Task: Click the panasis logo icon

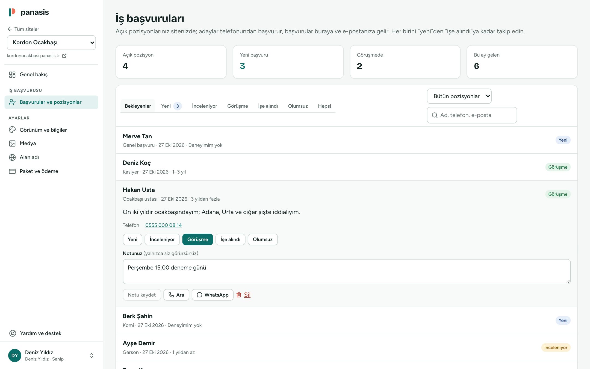Action: [x=12, y=12]
